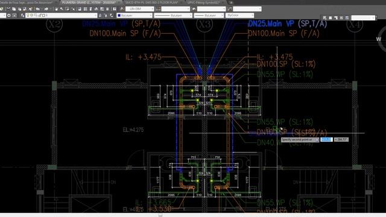Expand the Undo history arrow
Screen dimensions: 386x217
[x=41, y=9]
